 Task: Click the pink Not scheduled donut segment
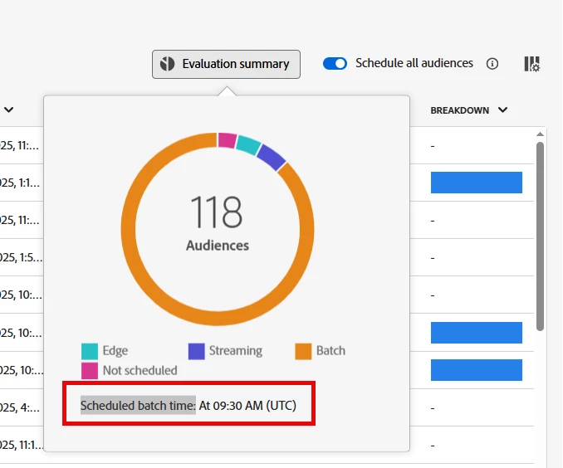coord(228,140)
